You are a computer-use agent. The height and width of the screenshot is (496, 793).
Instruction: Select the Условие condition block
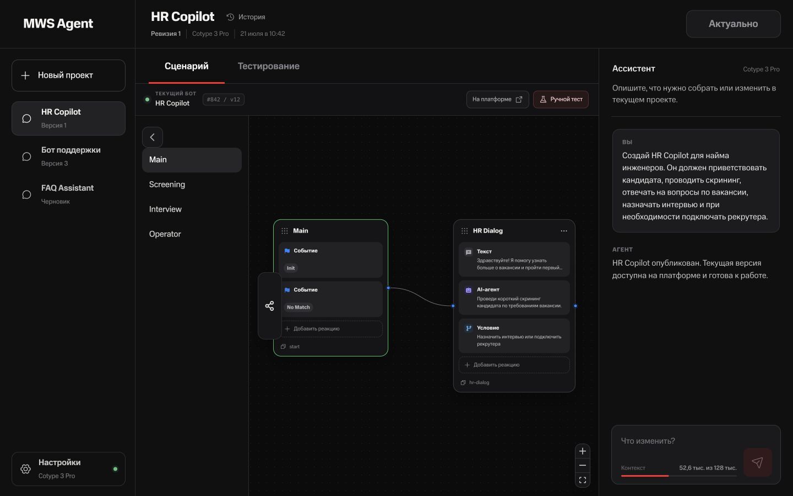point(514,336)
